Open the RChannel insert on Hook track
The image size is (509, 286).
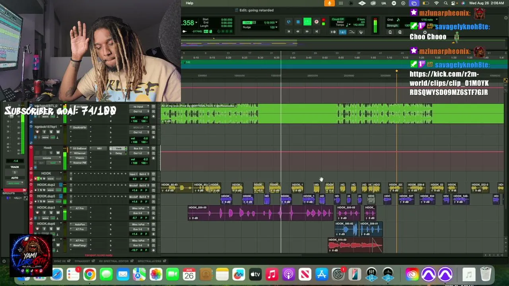(80, 153)
